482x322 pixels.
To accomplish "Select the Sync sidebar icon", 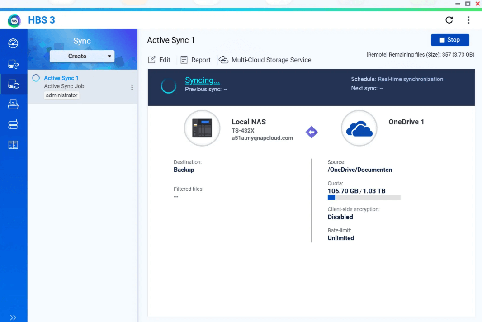I will coord(14,84).
